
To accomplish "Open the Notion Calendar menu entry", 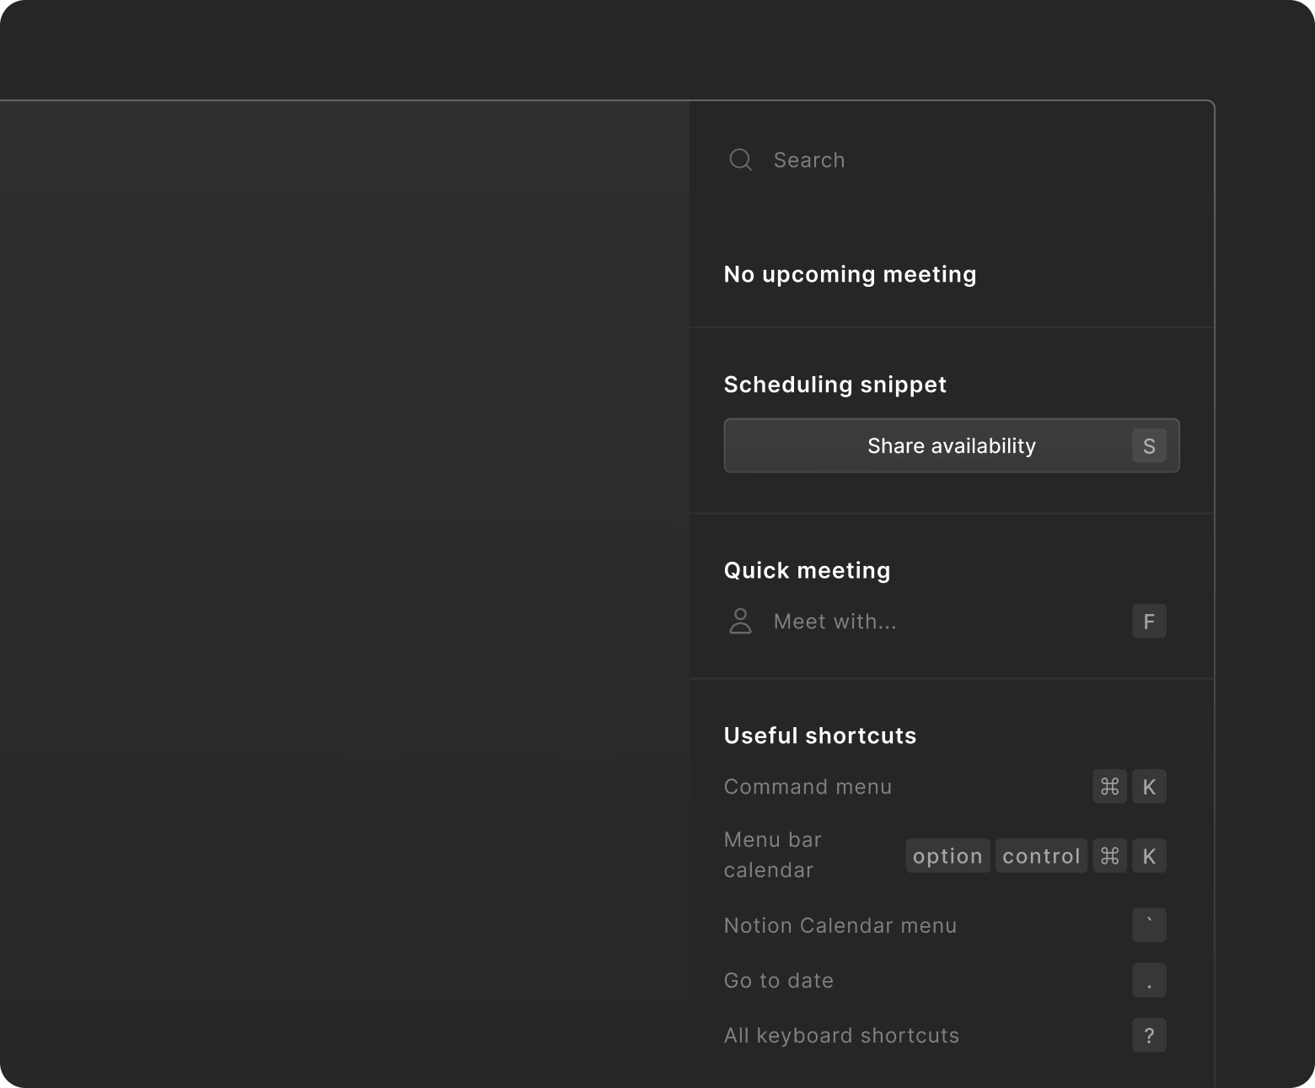I will 840,925.
